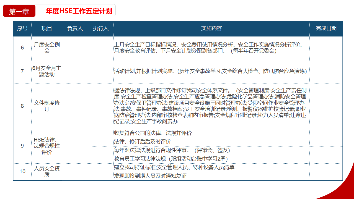Click the text starting 活动计划,并根据计划实施
This screenshot has width=354, height=199.
[210, 71]
